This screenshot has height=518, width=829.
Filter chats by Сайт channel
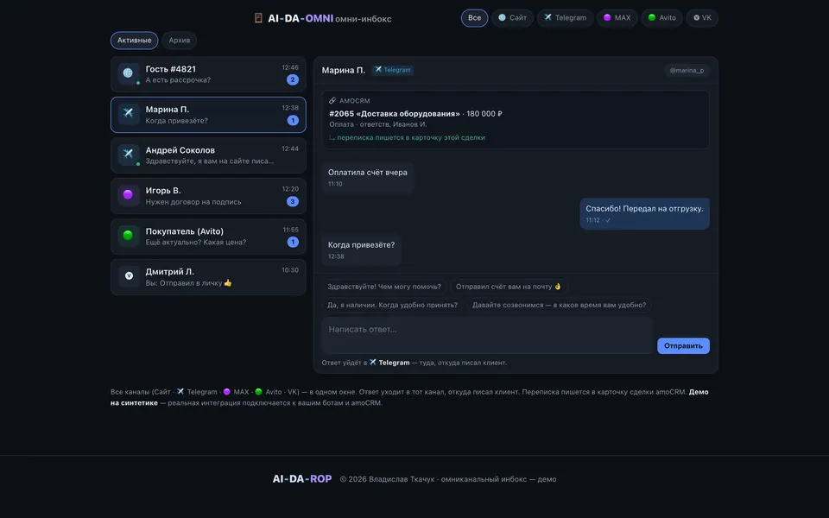[512, 18]
